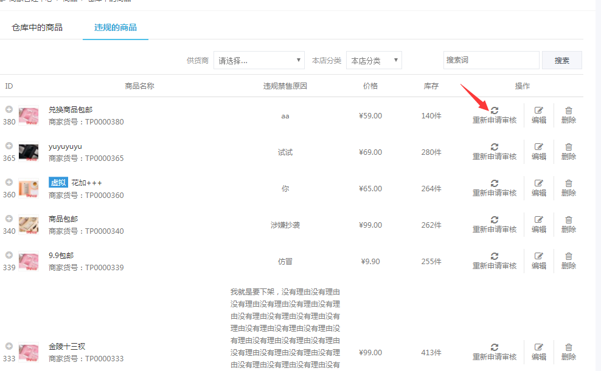The image size is (601, 371).
Task: Open the 供货商 supplier dropdown
Action: (259, 60)
